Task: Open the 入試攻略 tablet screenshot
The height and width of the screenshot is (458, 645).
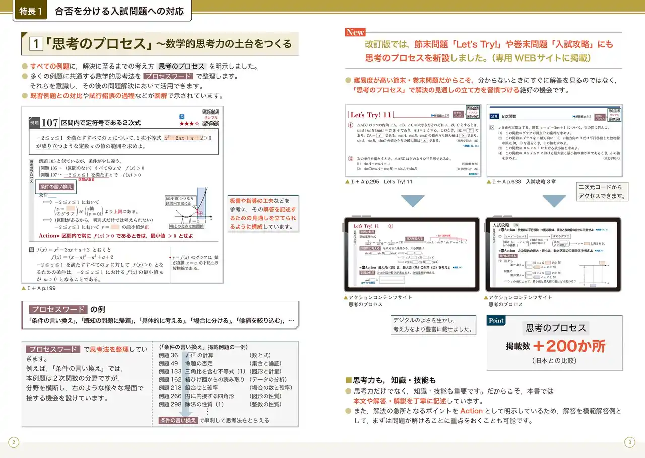Action: click(x=553, y=255)
